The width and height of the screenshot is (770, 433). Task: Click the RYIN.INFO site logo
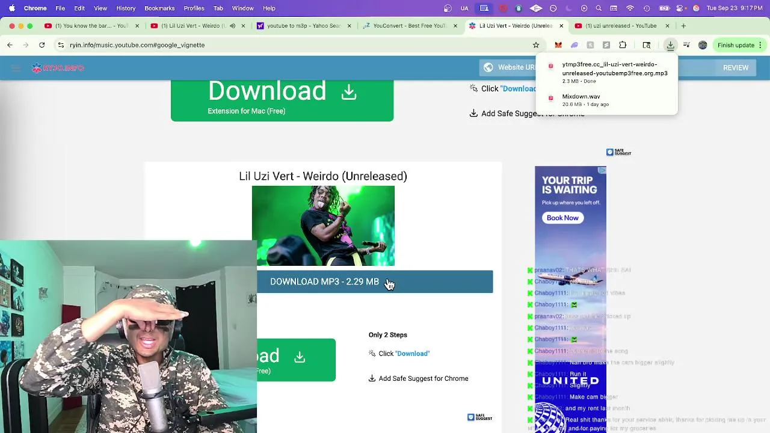click(x=58, y=68)
